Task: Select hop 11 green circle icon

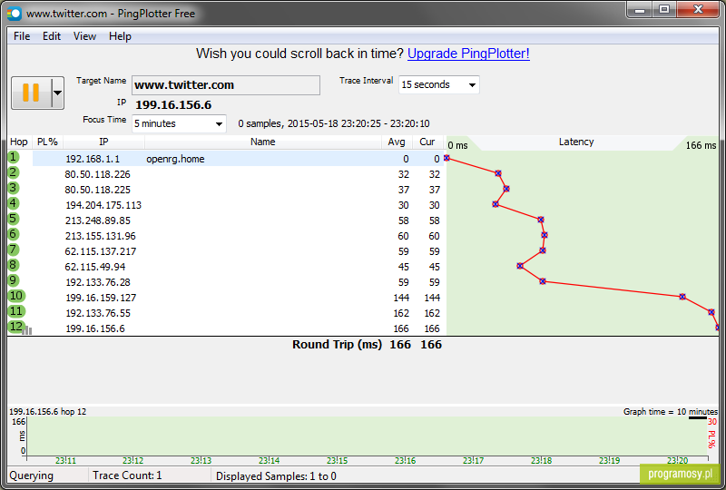Action: pos(16,311)
